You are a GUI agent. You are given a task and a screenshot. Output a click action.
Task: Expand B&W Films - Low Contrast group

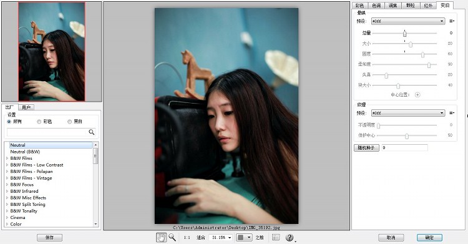coord(7,165)
